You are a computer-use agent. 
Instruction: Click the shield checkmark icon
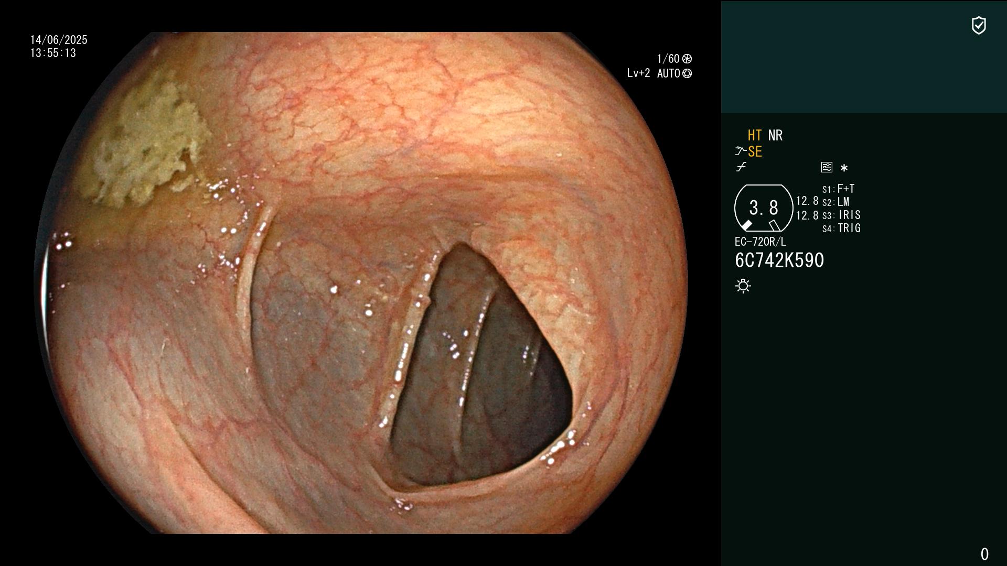point(979,25)
